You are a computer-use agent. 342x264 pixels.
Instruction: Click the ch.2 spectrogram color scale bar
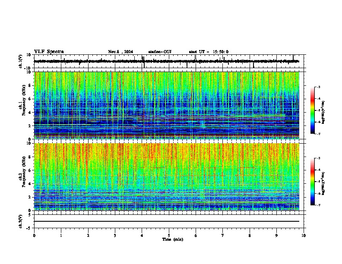[x=312, y=182]
